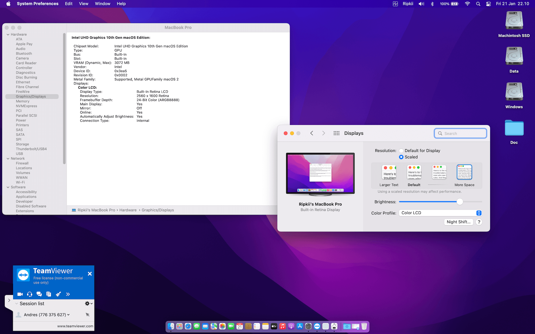Image resolution: width=535 pixels, height=334 pixels.
Task: Select Memory in Hardware sidebar
Action: point(23,101)
